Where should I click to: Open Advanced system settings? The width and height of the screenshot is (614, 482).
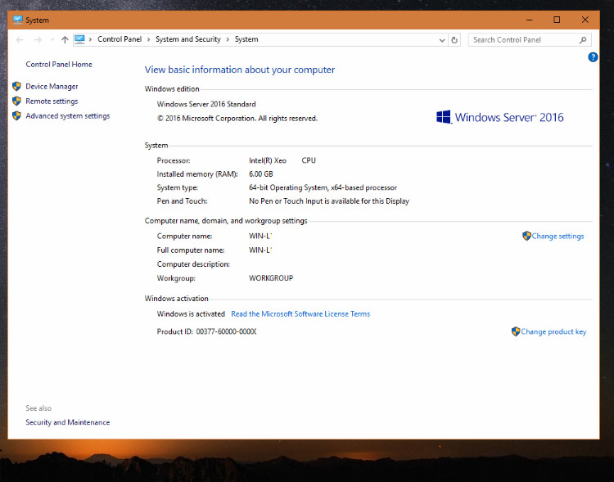pyautogui.click(x=68, y=116)
